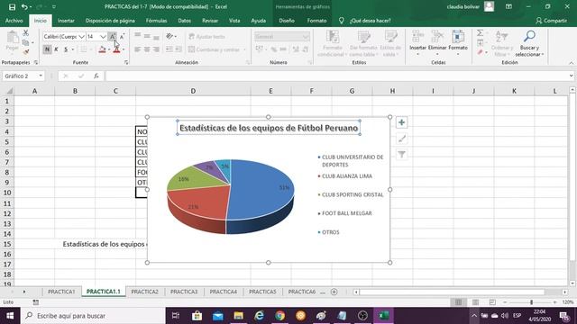577x324 pixels.
Task: Switch to the Fórmulas tab
Action: (156, 21)
